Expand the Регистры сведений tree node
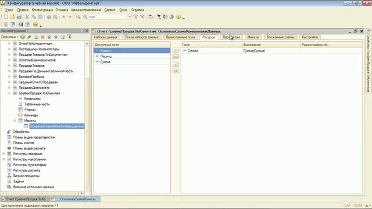Image resolution: width=372 pixels, height=209 pixels. pos(3,154)
